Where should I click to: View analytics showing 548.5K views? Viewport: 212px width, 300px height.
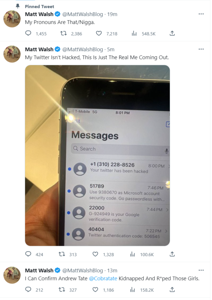click(134, 34)
